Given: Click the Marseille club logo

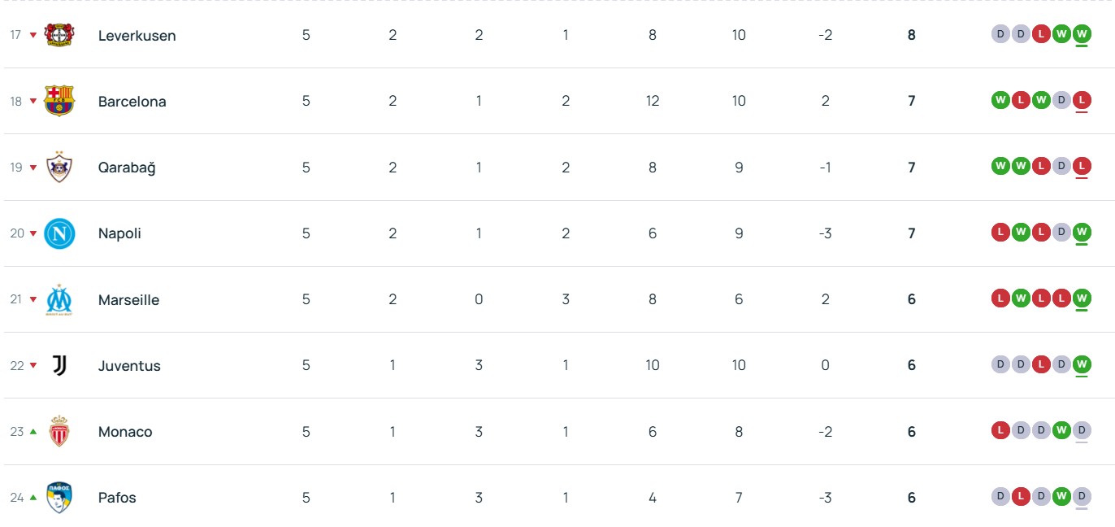Looking at the screenshot, I should click(59, 299).
